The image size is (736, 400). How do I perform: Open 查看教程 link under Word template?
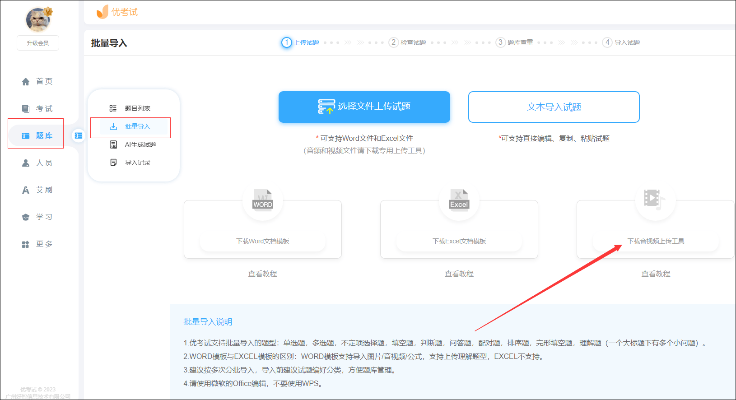(x=263, y=274)
